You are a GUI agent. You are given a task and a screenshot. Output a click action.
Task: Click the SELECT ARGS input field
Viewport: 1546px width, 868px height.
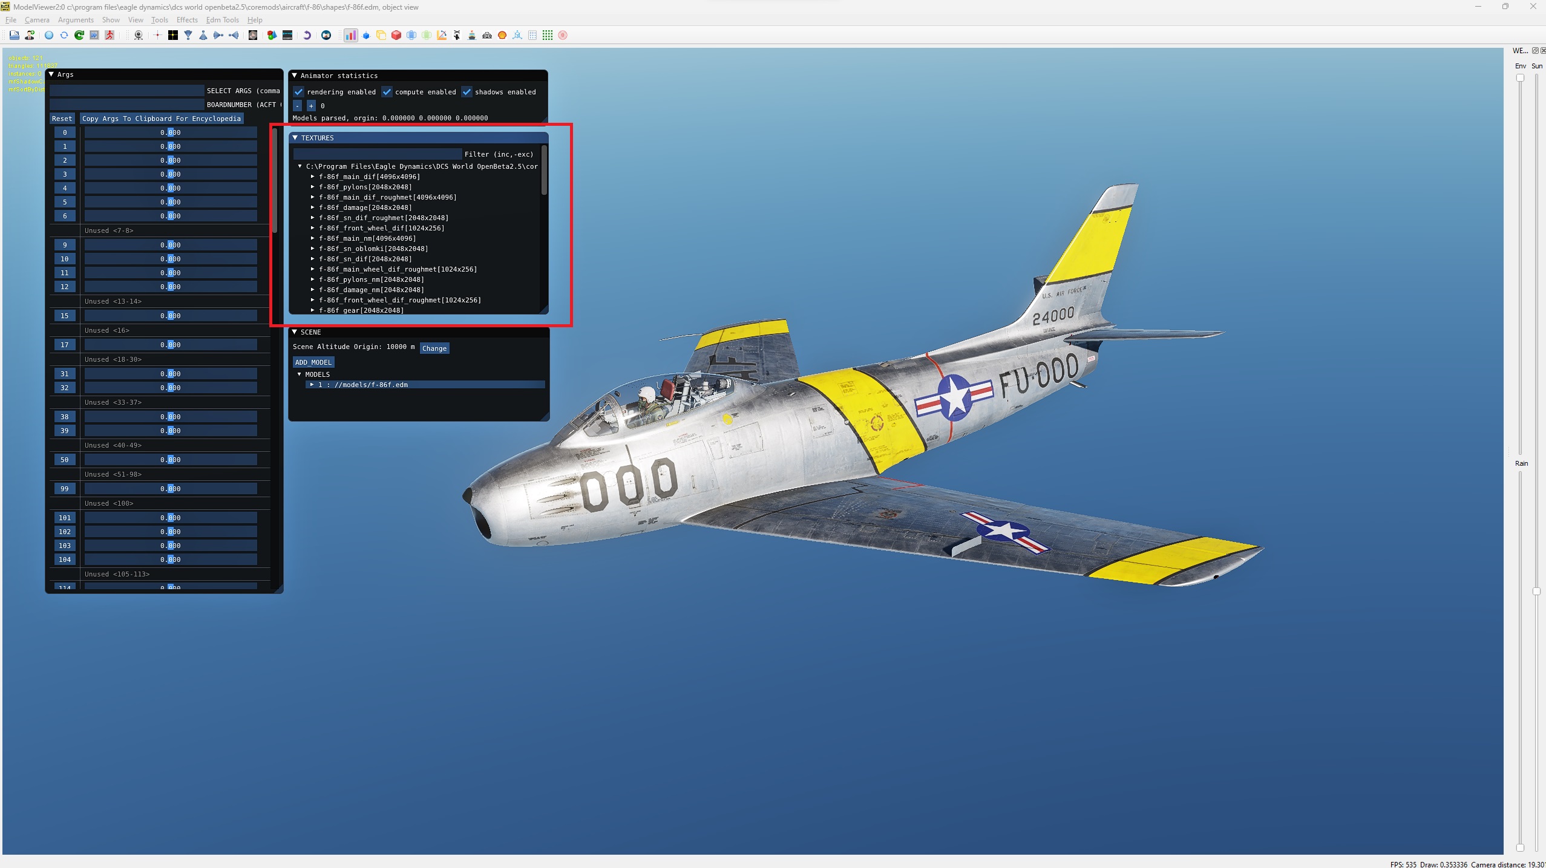[x=127, y=91]
